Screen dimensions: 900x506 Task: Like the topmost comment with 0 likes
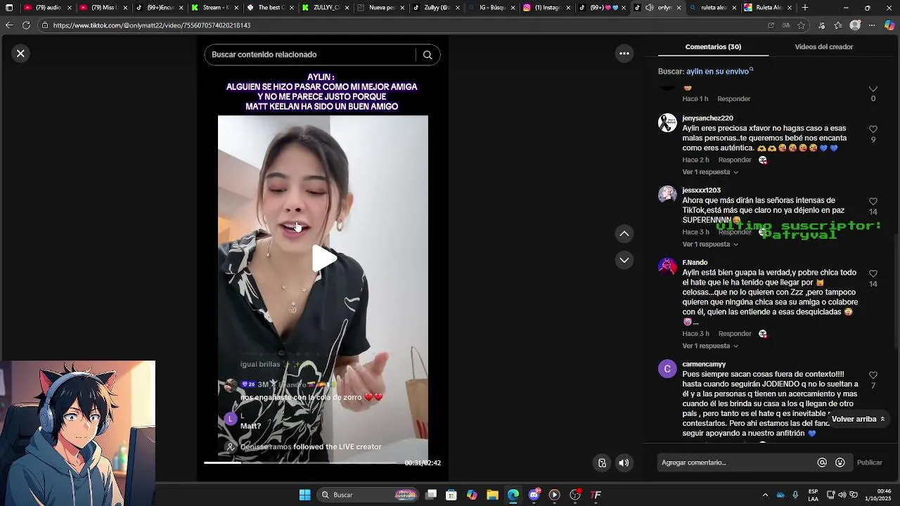(x=873, y=89)
